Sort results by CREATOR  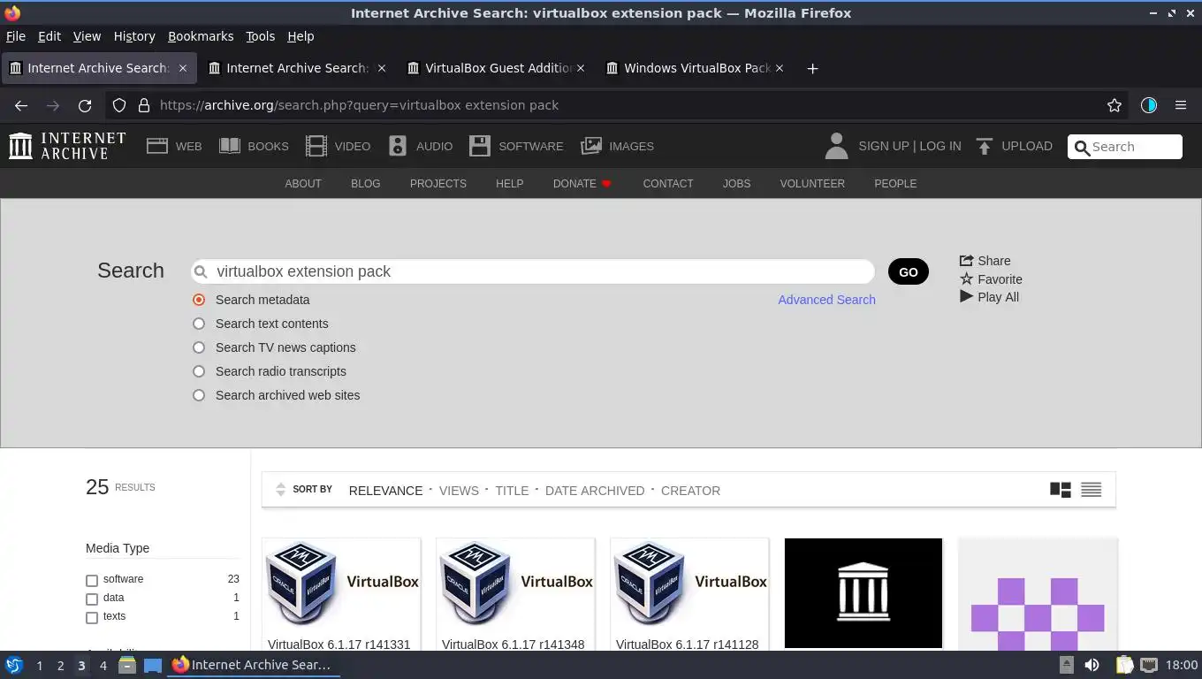tap(691, 491)
